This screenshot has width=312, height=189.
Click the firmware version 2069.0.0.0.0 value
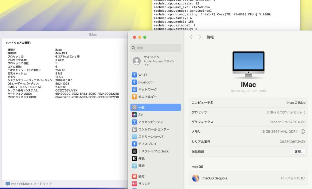click(x=64, y=80)
